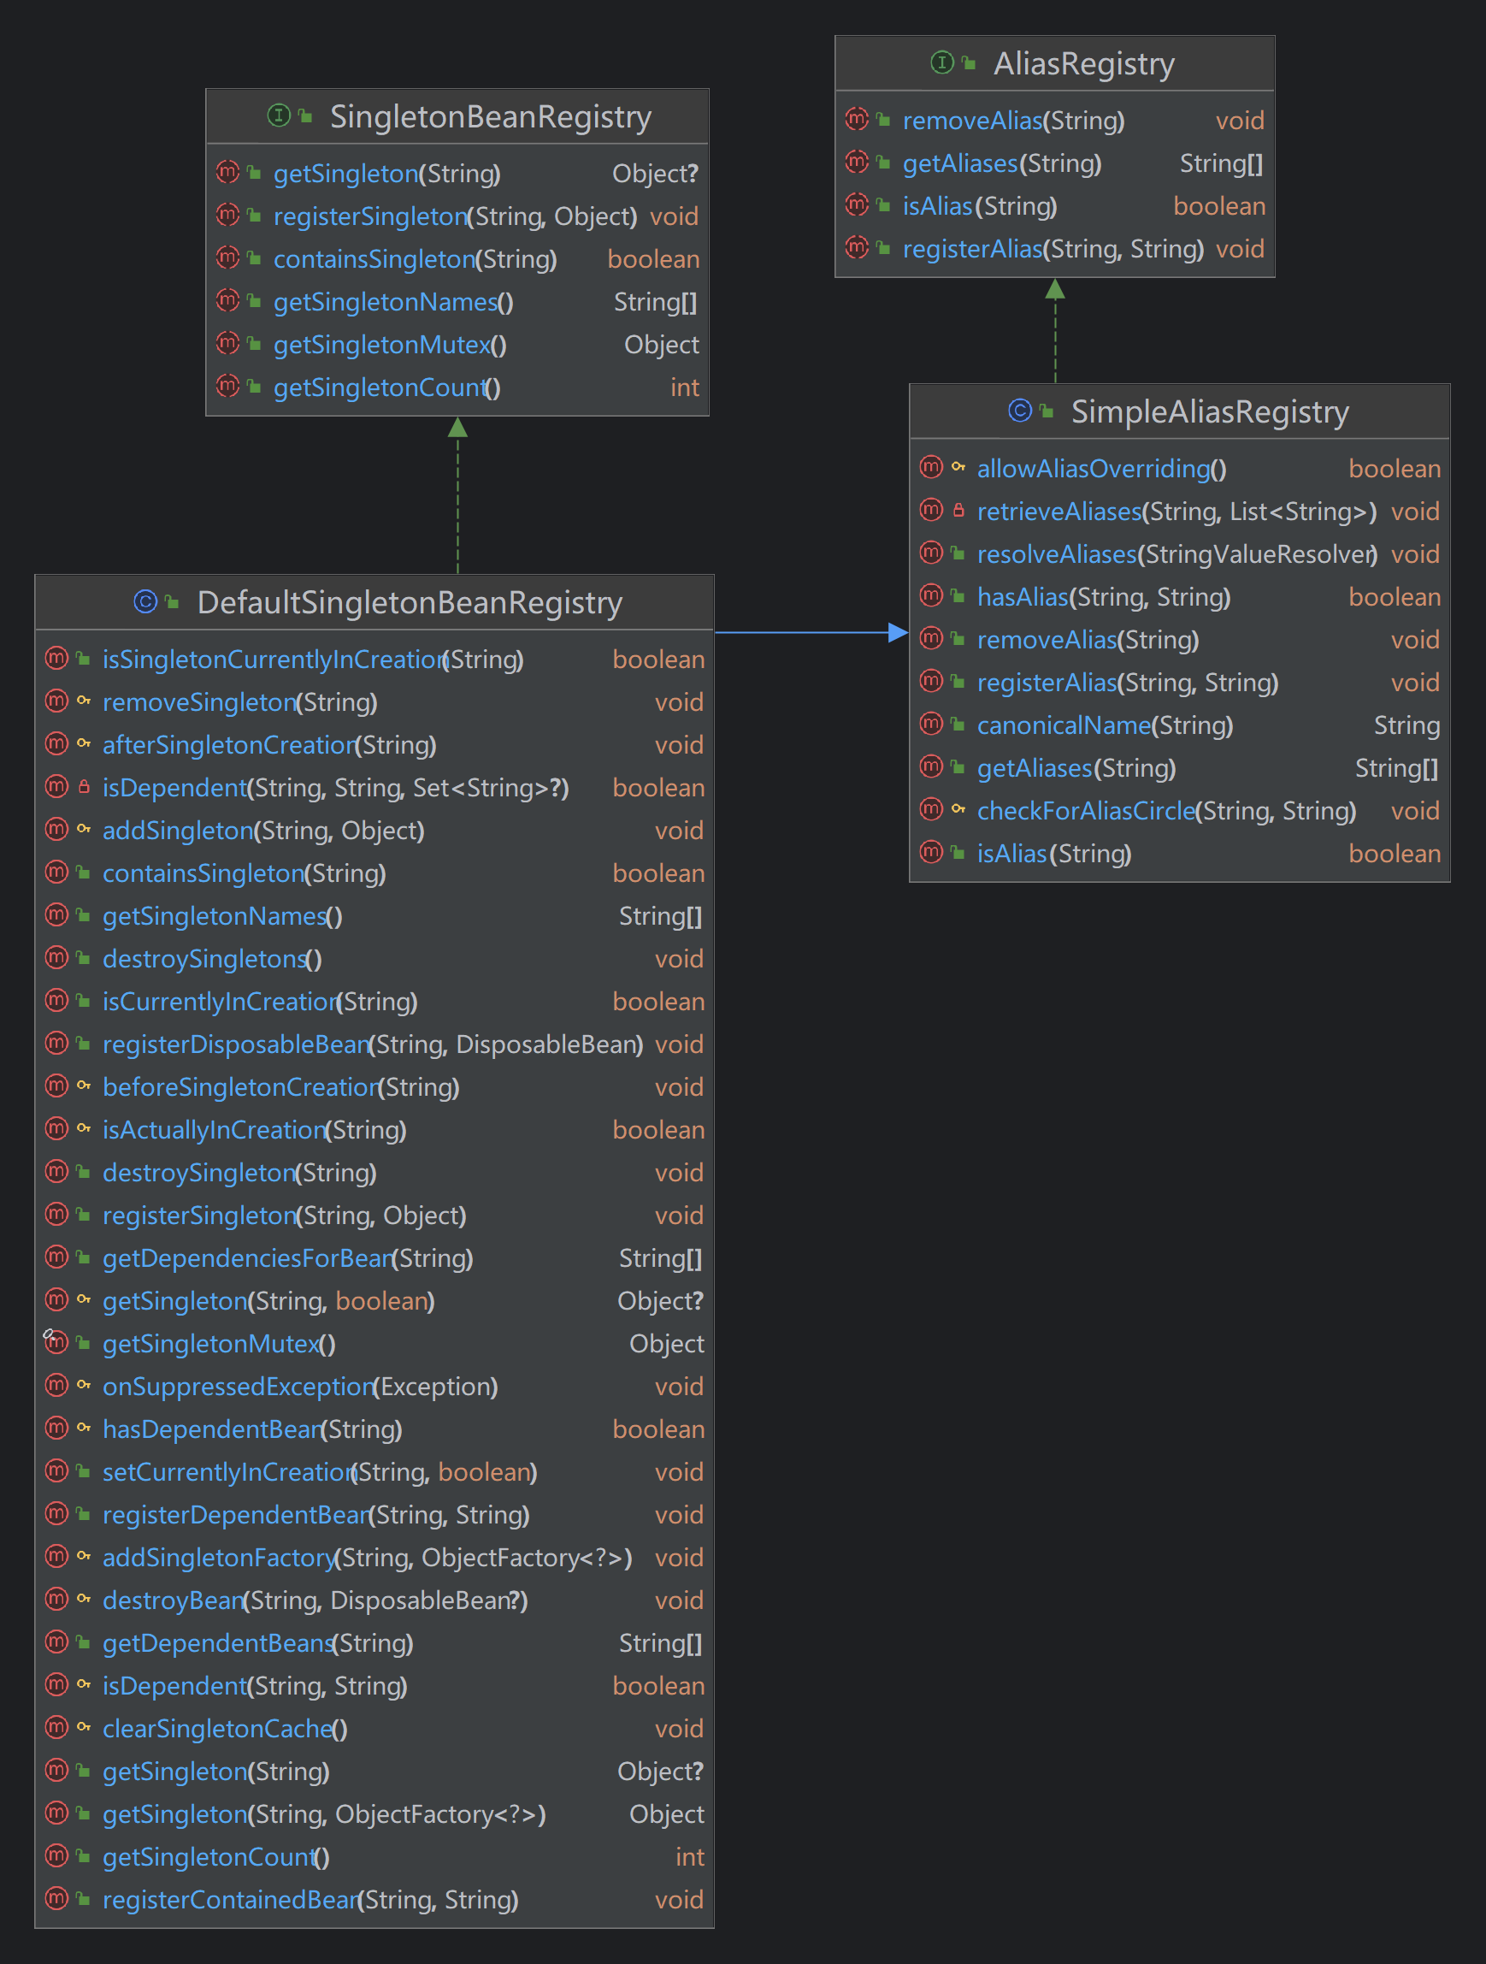The width and height of the screenshot is (1486, 1964).
Task: Click the public icon beside isAlias in AliasRegistry
Action: 883,204
